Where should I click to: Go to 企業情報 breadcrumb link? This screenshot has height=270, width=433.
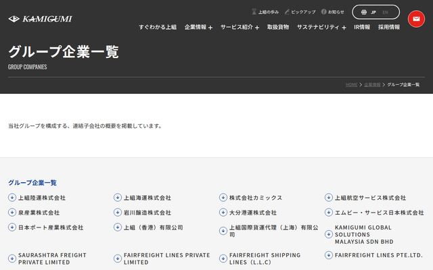coord(372,84)
